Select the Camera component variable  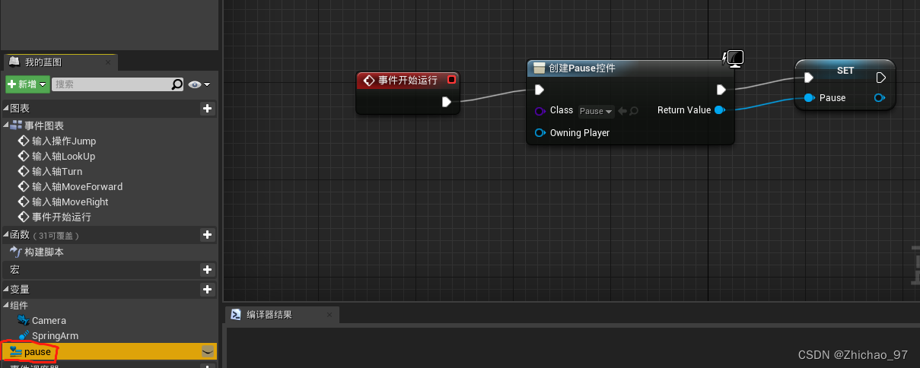pos(49,320)
